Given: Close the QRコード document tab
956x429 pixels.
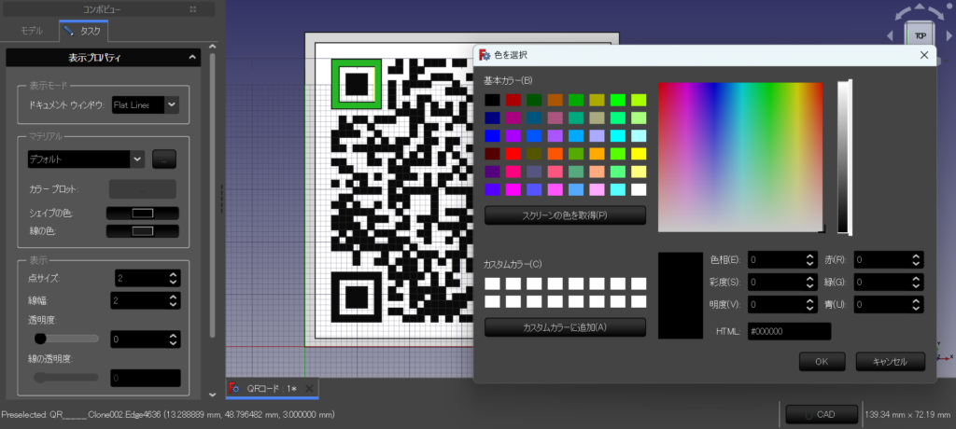Looking at the screenshot, I should coord(309,389).
